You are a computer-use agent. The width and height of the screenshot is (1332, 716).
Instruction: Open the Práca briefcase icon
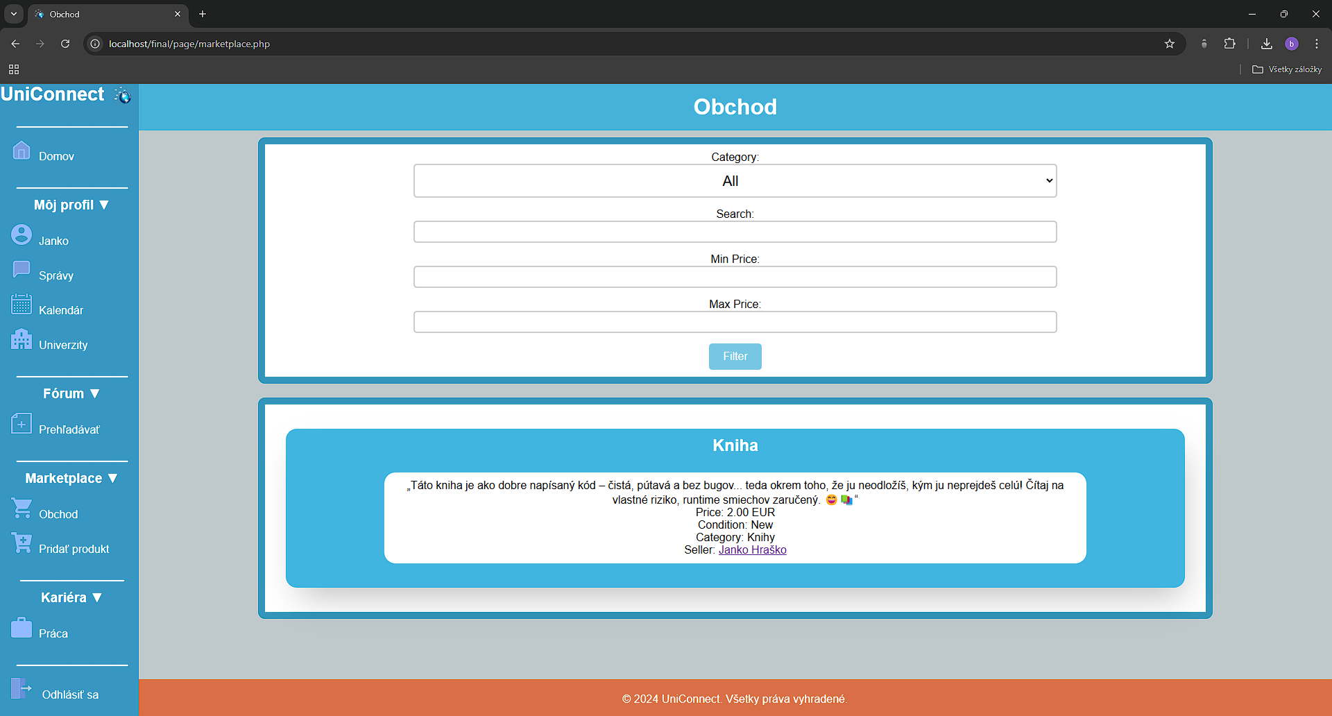pos(22,627)
